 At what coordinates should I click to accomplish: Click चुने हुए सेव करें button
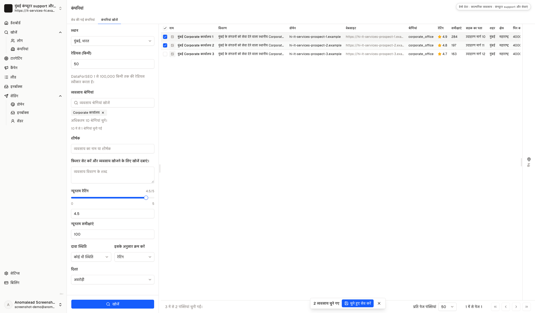pos(358,303)
